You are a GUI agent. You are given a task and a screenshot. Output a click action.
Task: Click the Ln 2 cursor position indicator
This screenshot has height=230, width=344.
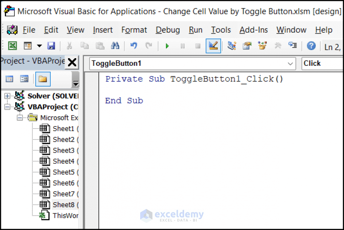(332, 47)
